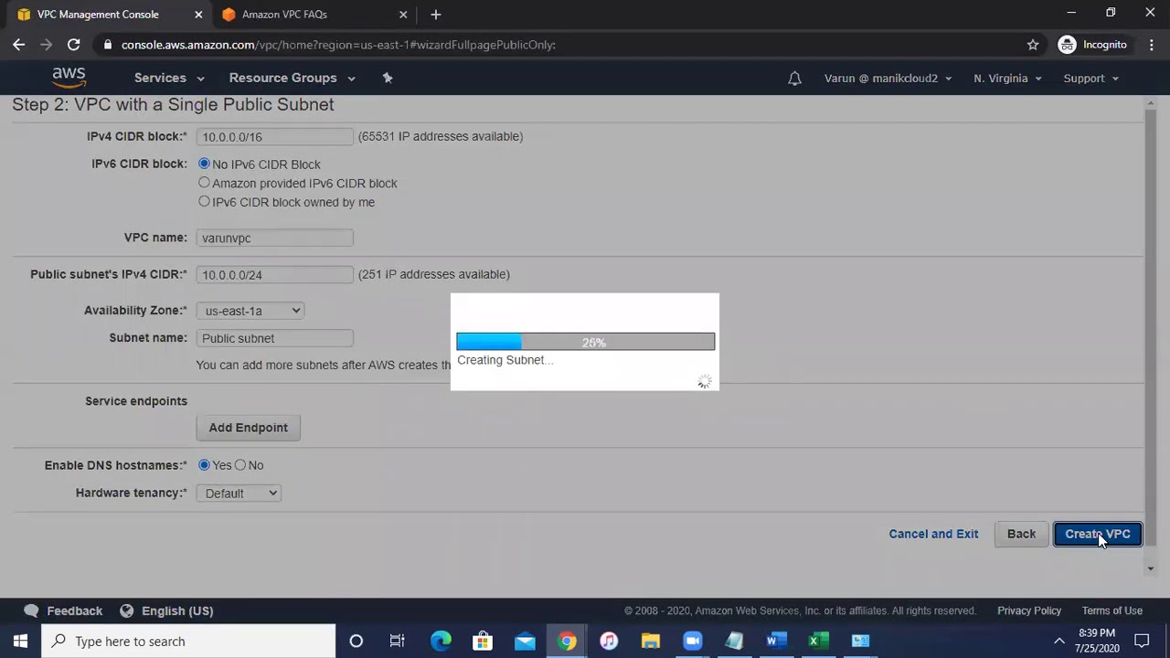Select IPv6 CIDR block owned by me
The width and height of the screenshot is (1170, 658).
204,202
